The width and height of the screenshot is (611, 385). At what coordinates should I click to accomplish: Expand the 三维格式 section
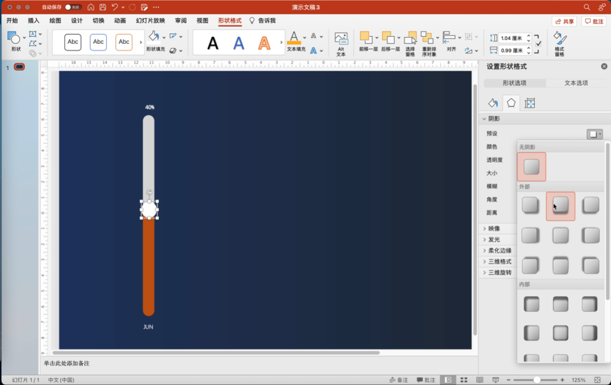click(x=484, y=261)
